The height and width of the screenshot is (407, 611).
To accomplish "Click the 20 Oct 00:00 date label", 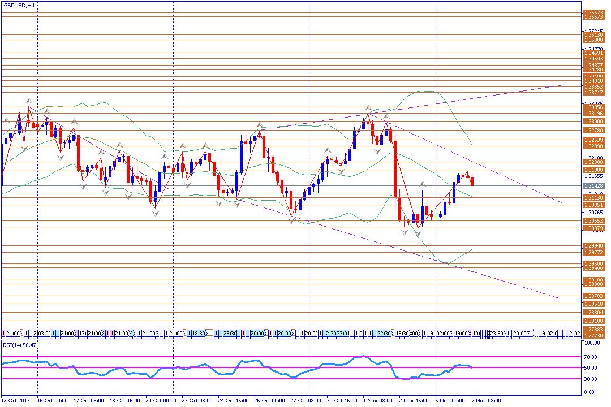I will 161,400.
